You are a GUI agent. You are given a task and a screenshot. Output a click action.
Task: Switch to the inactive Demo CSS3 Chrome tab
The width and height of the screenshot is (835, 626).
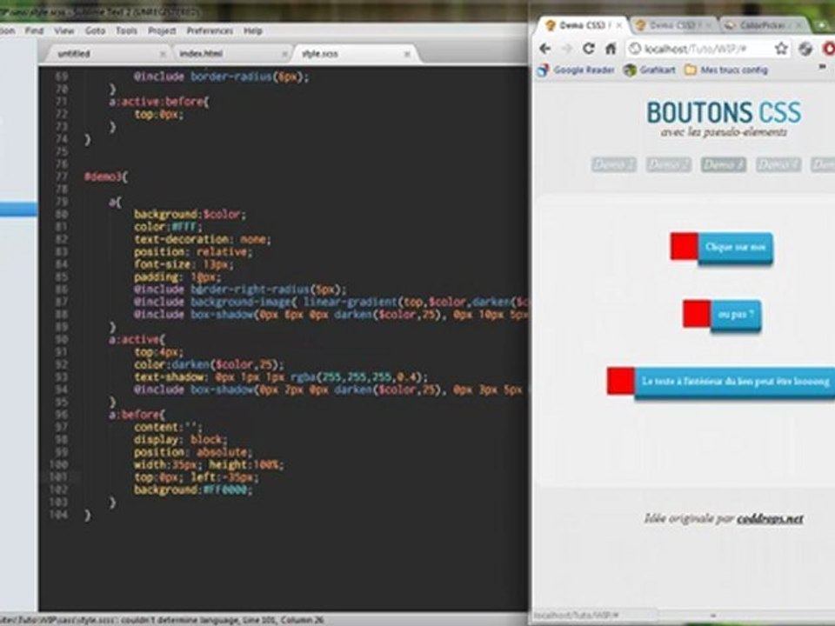pos(672,25)
